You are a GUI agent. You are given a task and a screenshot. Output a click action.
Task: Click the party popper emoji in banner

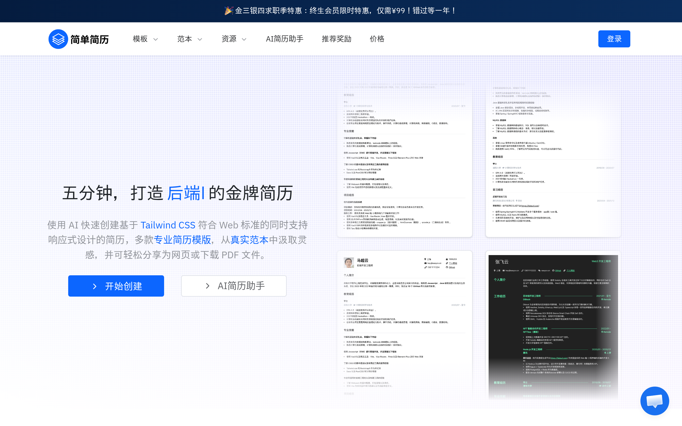[229, 11]
